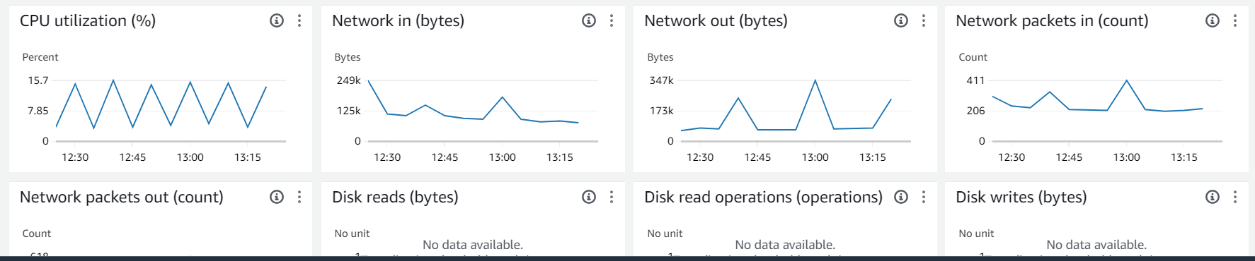This screenshot has width=1255, height=261.
Task: Open CPU utilization widget actions menu
Action: click(299, 20)
